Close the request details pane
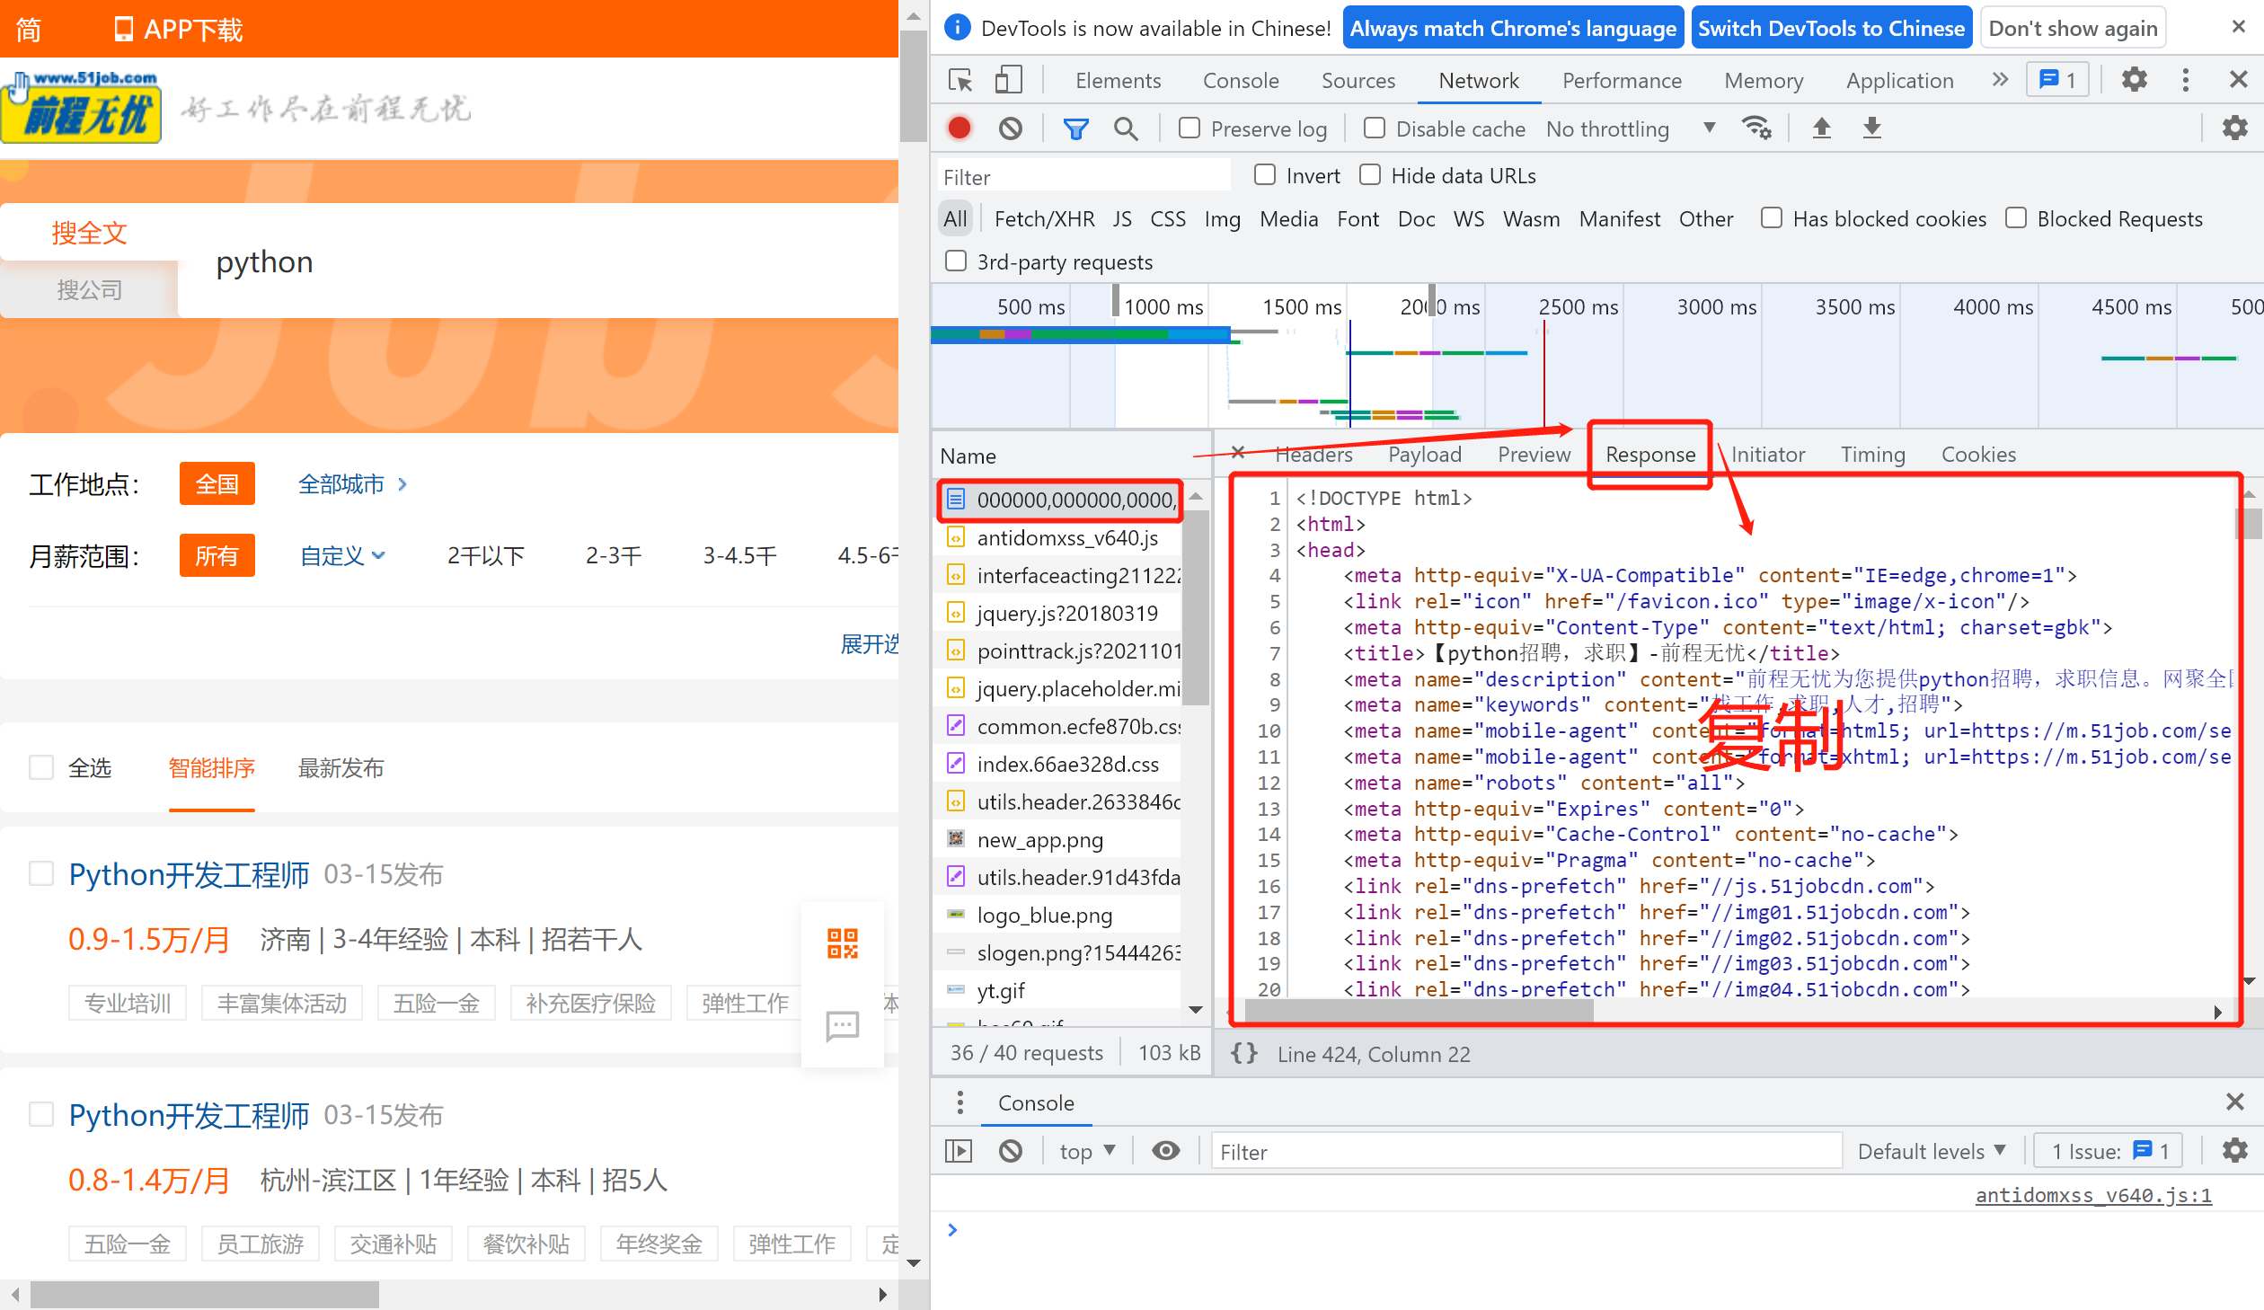2264x1310 pixels. [x=1237, y=453]
